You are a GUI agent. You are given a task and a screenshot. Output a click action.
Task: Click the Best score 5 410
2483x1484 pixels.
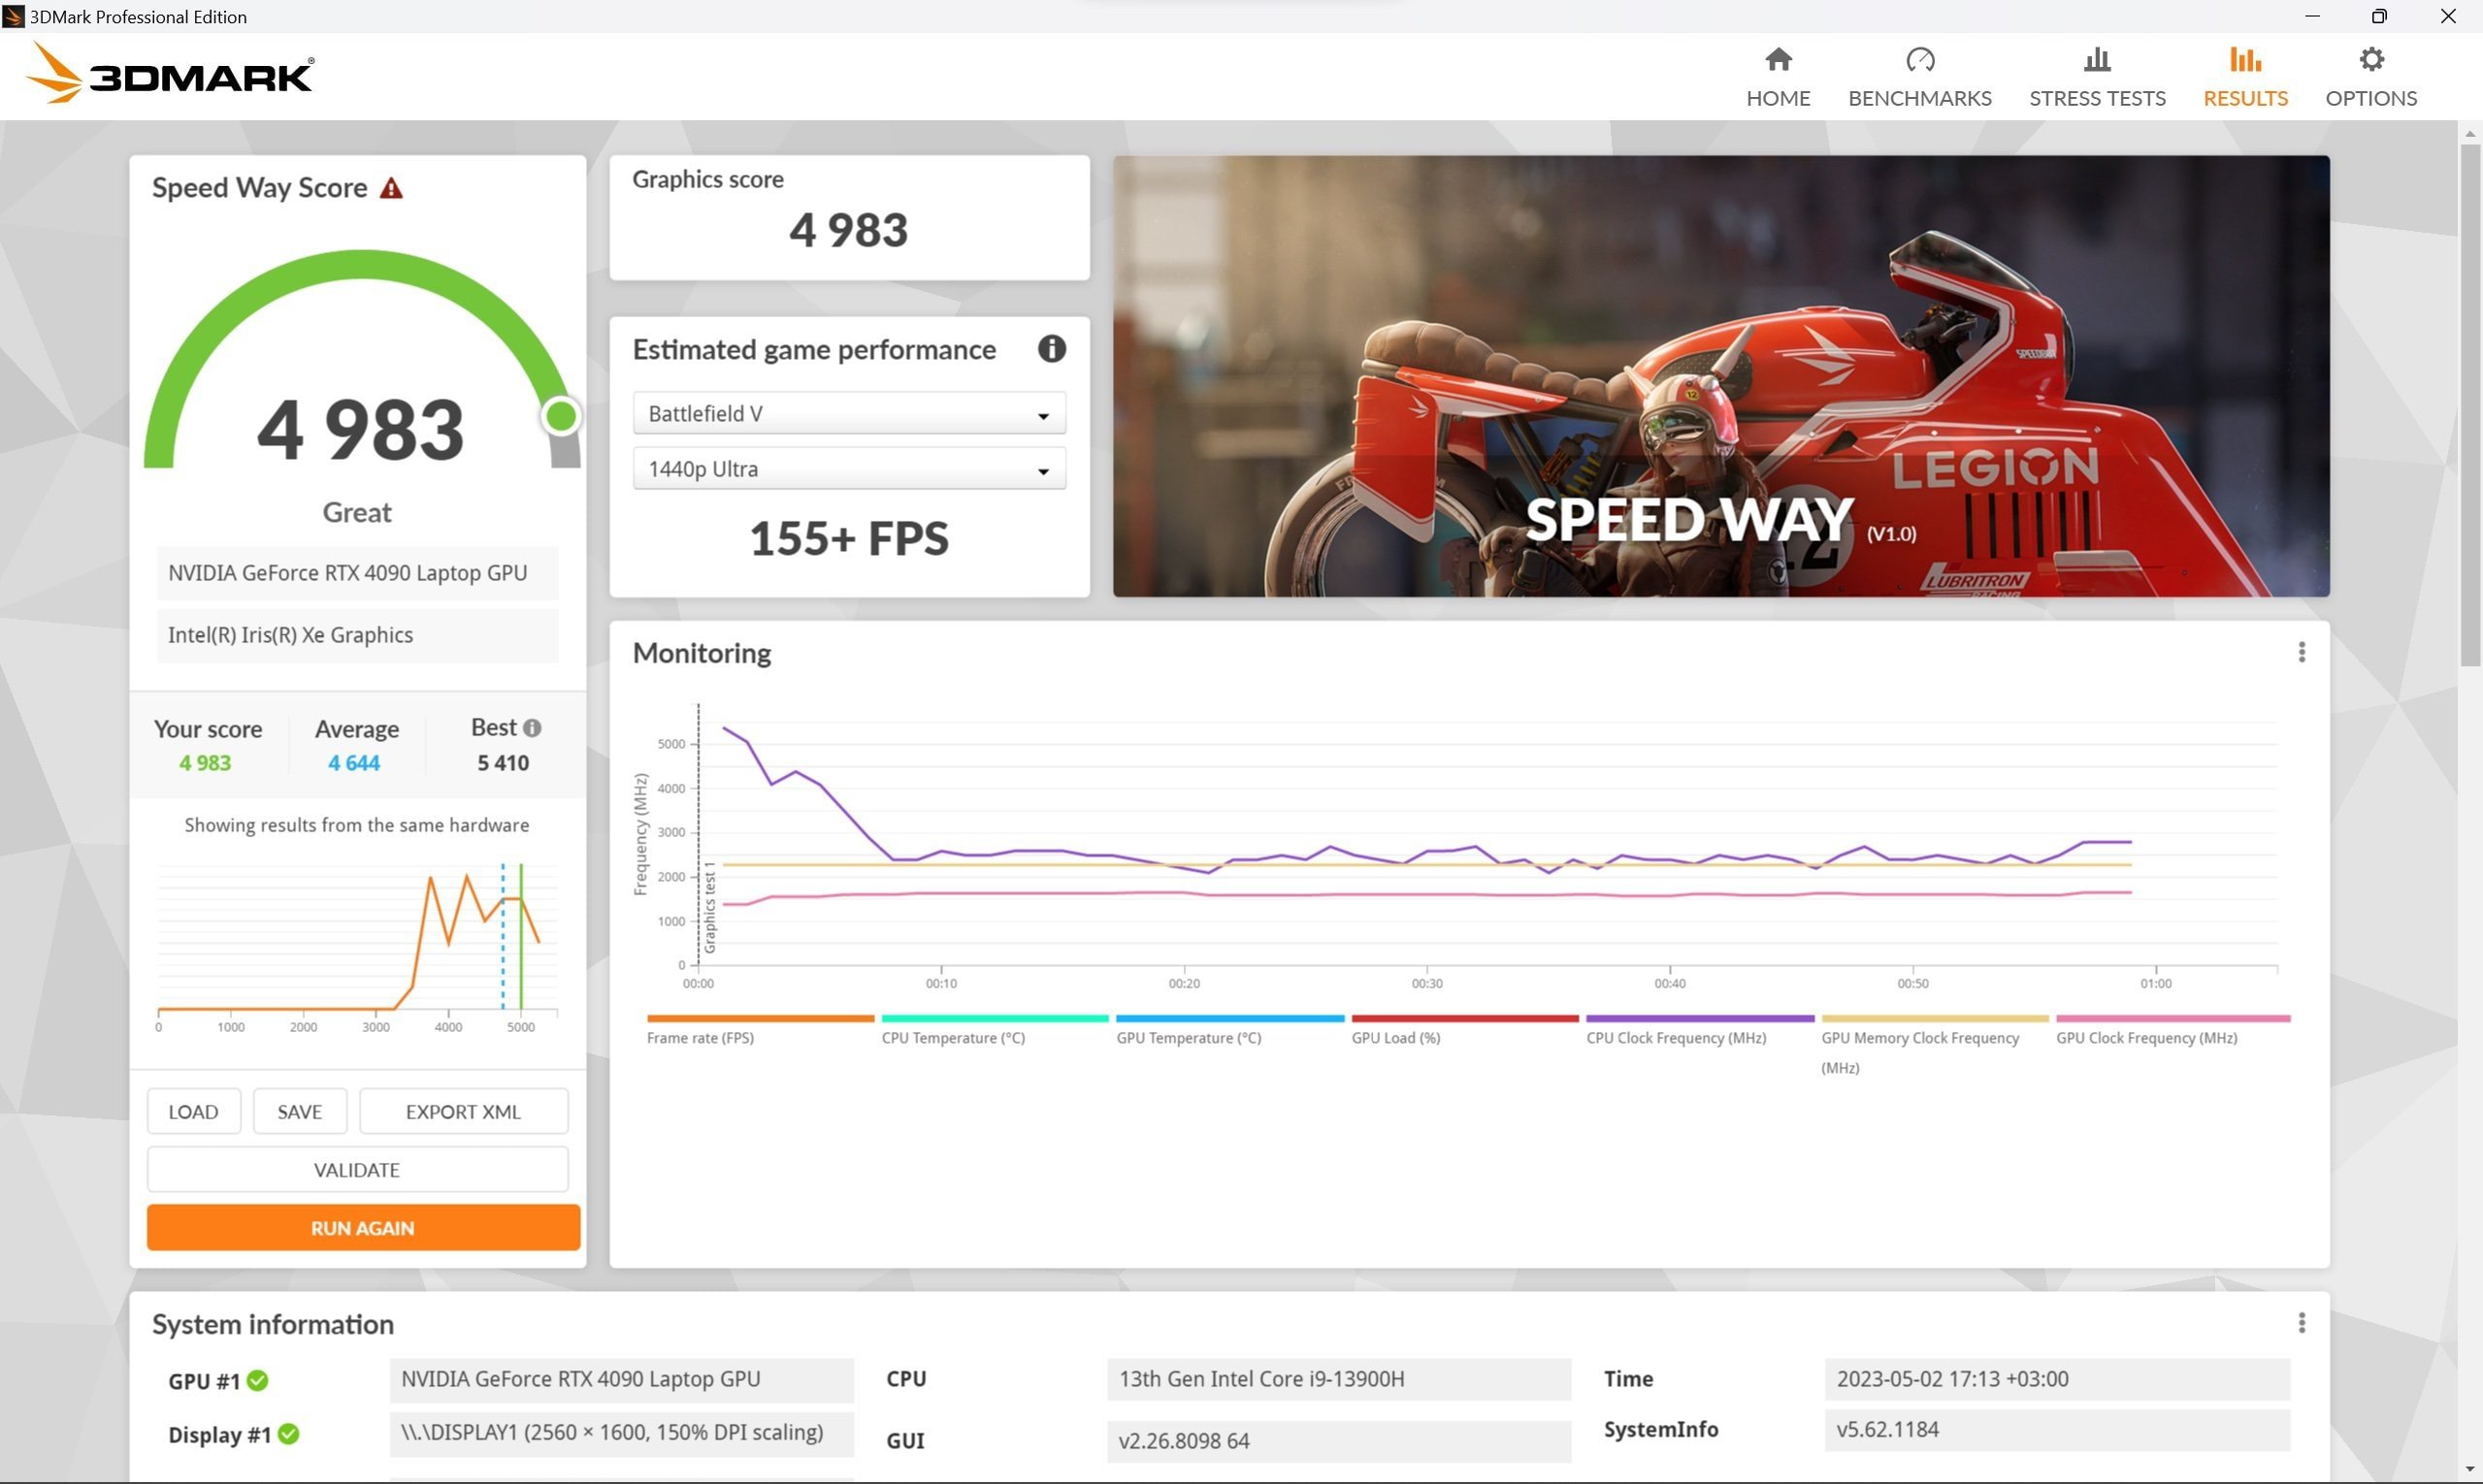504,763
